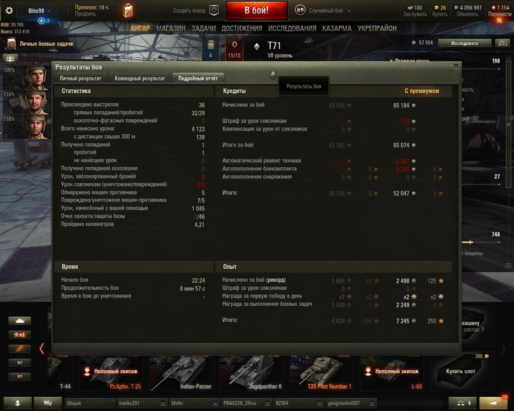Toggle the x2 star bonus carousel filter
Image resolution: width=514 pixels, height=411 pixels.
coord(19,335)
